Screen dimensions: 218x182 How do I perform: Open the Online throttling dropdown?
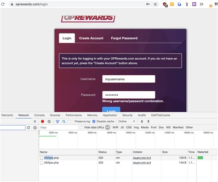(x=126, y=121)
